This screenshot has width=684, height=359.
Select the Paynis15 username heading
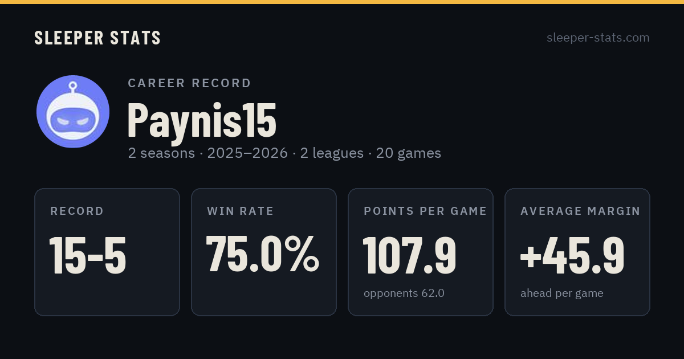pos(202,120)
